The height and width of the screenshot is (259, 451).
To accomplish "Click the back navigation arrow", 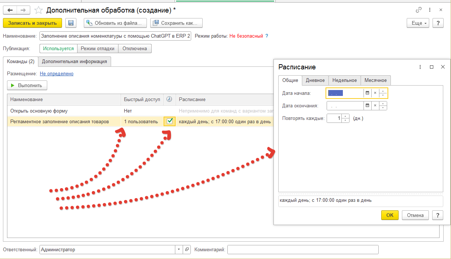I will 10,10.
